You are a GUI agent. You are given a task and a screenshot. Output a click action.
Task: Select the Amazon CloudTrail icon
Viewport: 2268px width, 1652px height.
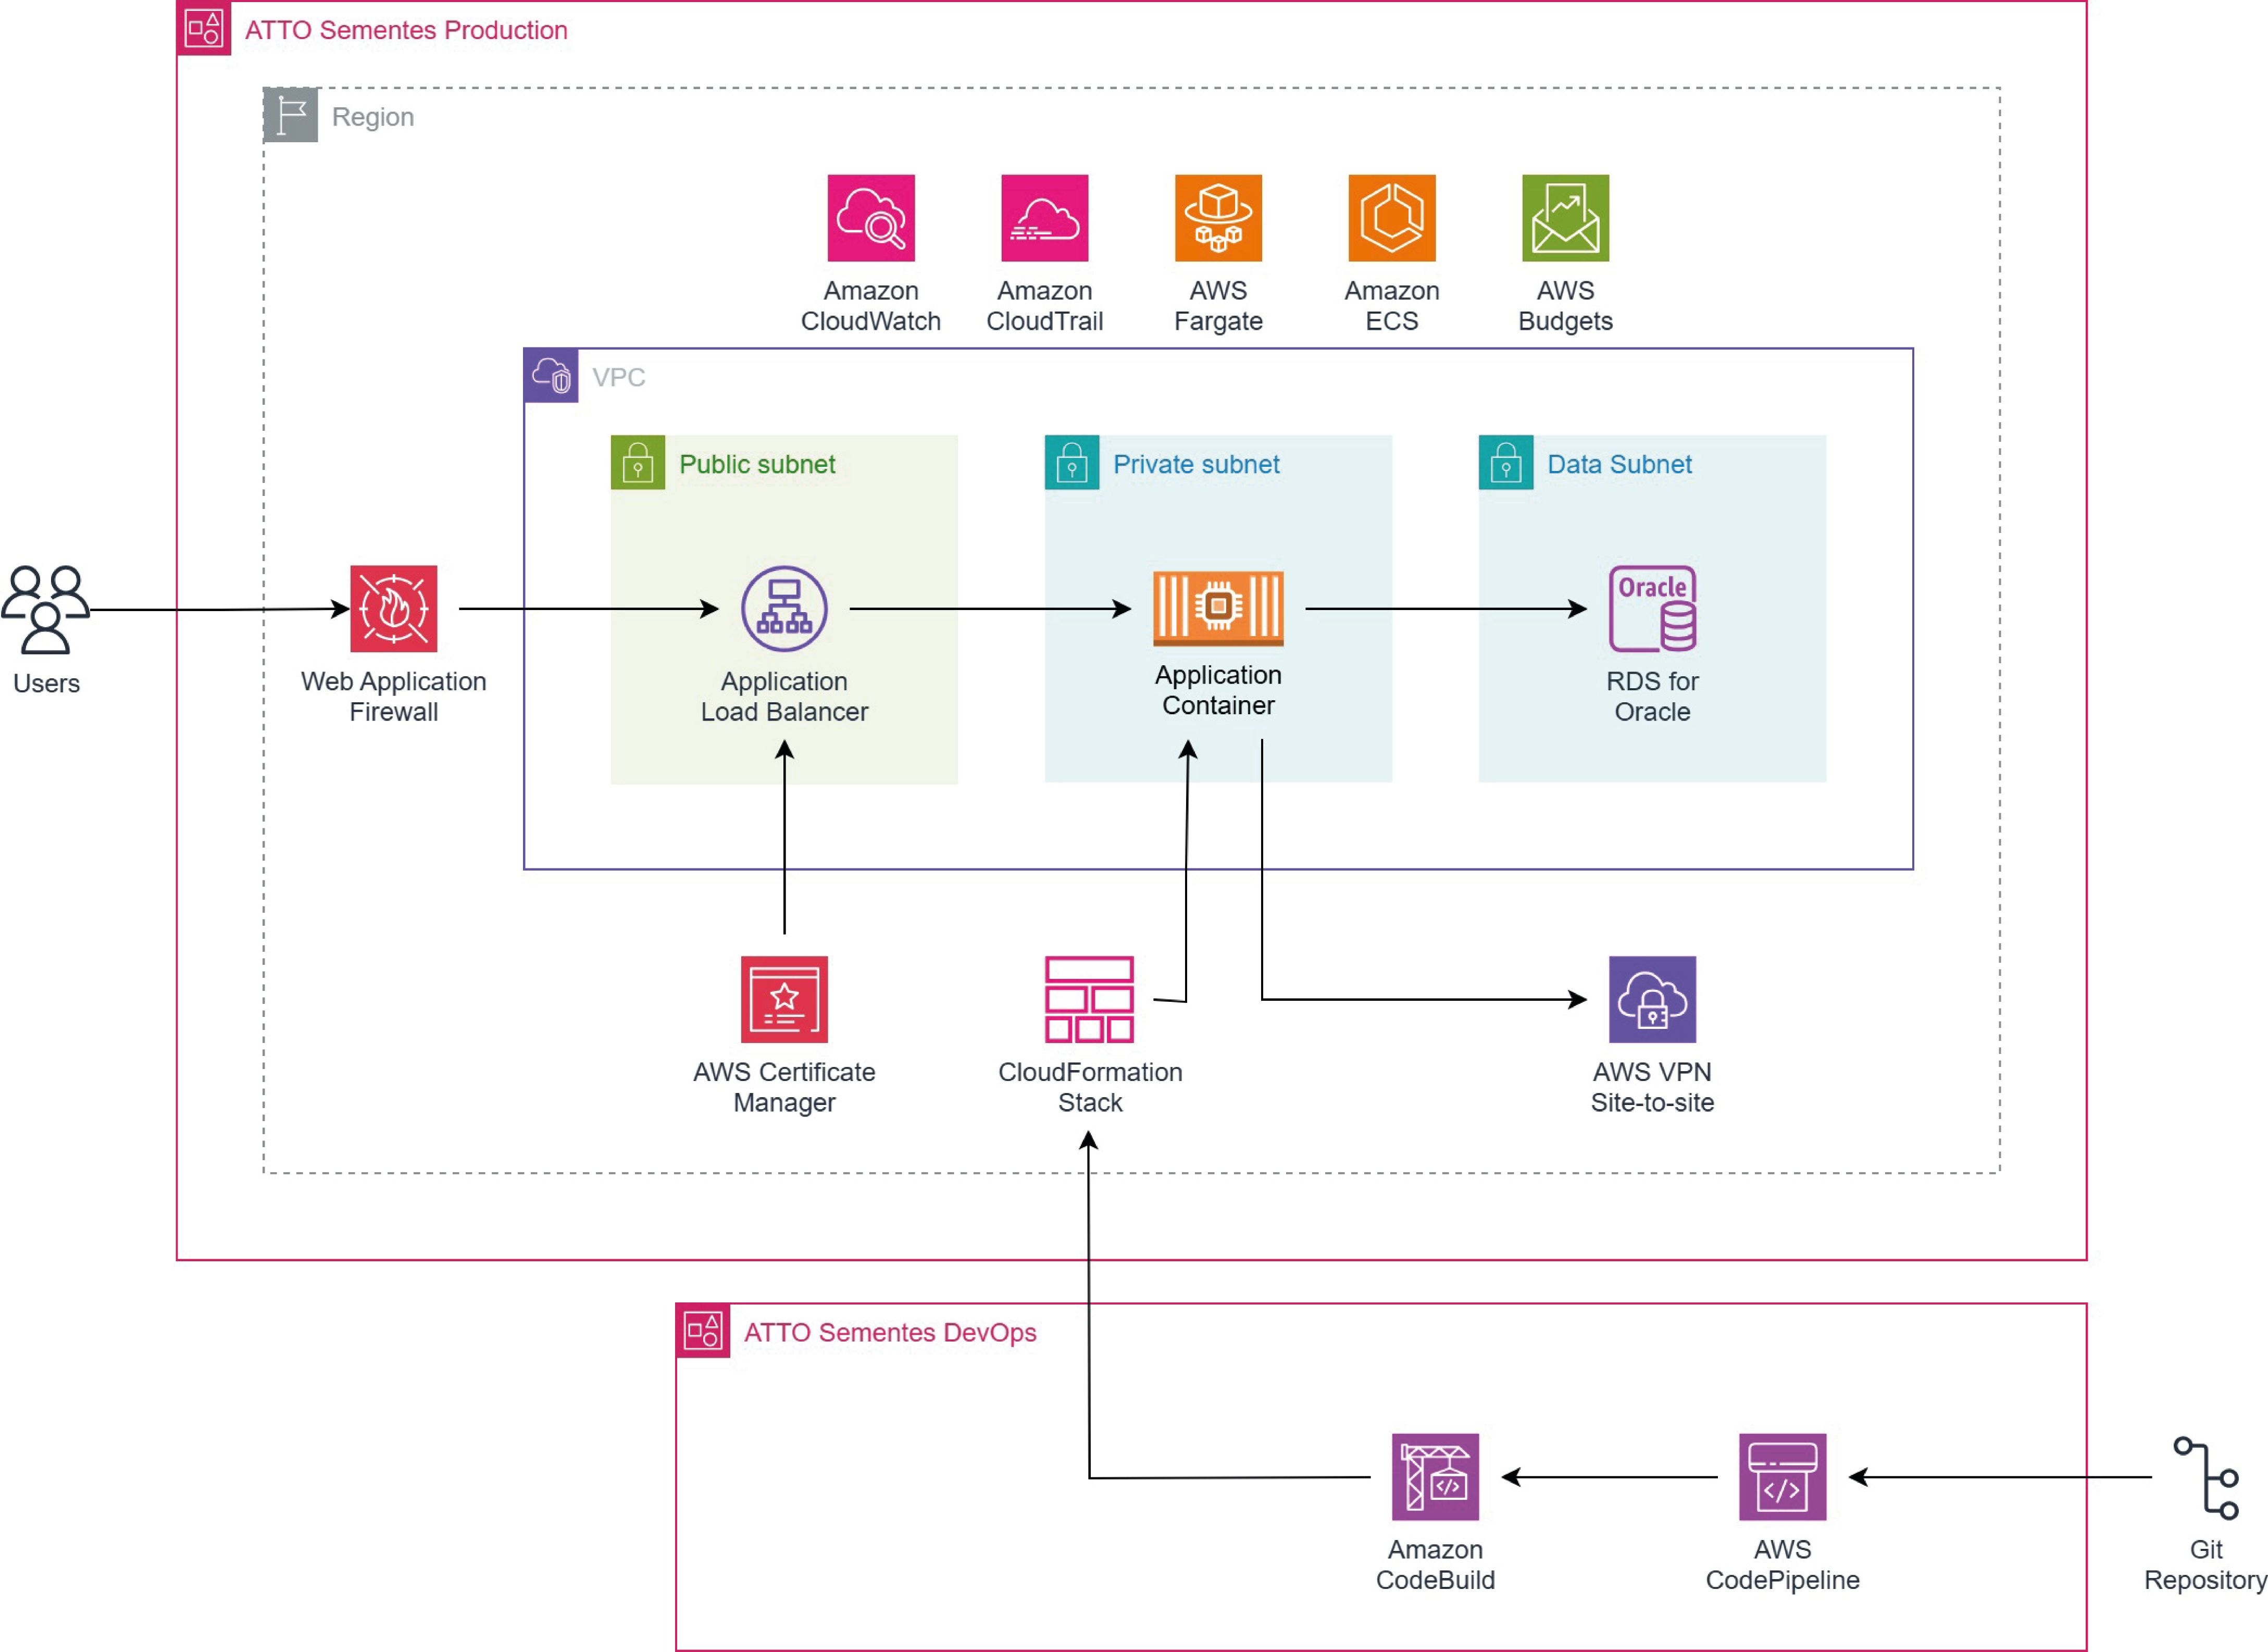(1044, 218)
